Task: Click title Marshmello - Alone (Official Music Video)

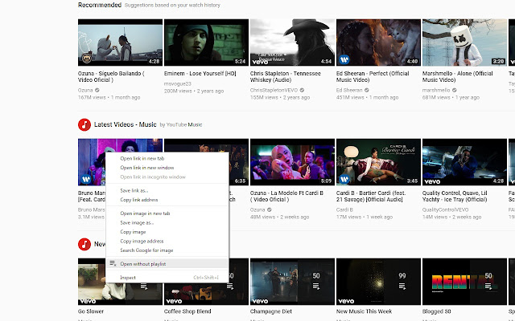Action: [x=458, y=77]
